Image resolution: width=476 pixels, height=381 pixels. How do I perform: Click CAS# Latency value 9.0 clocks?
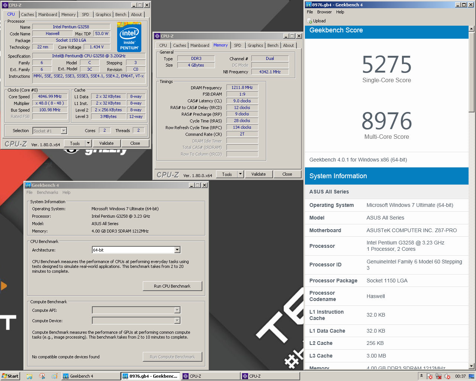(x=242, y=101)
